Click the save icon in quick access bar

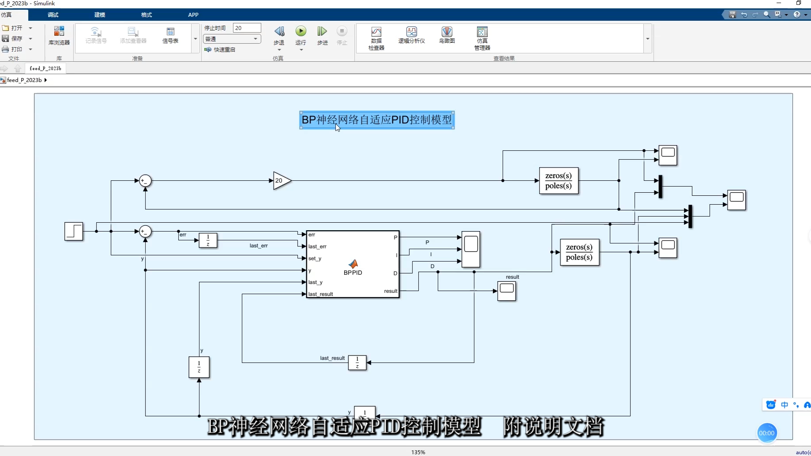coord(732,15)
